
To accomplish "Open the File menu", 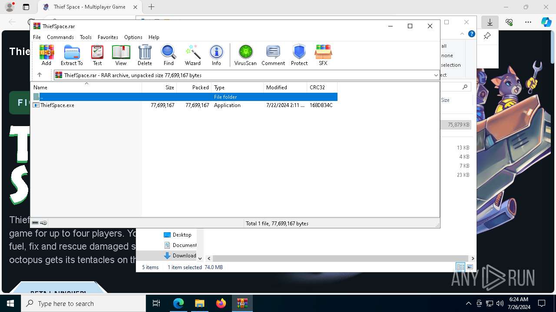I will 37,37.
